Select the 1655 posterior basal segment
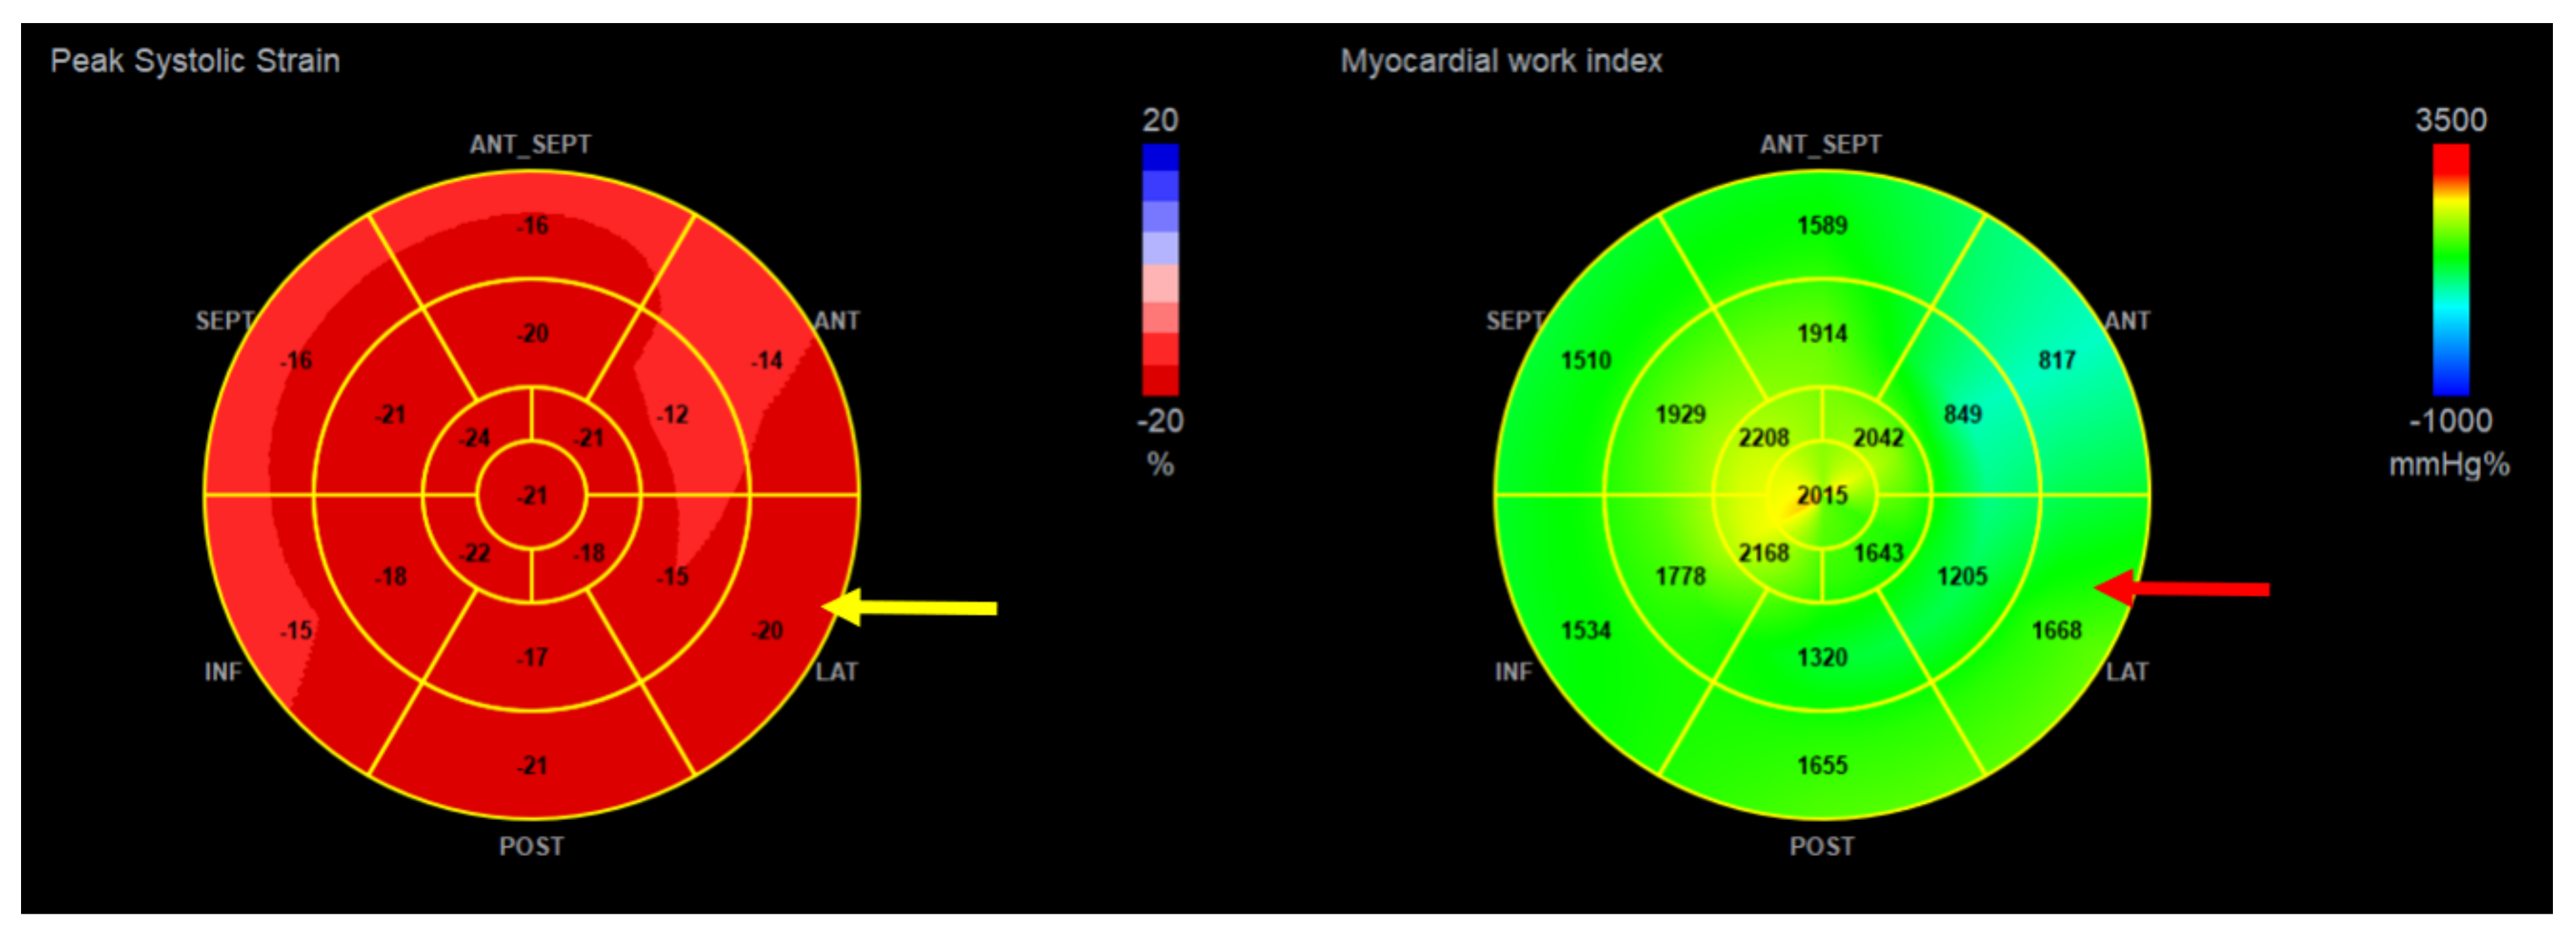Image resolution: width=2576 pixels, height=934 pixels. (x=1822, y=765)
